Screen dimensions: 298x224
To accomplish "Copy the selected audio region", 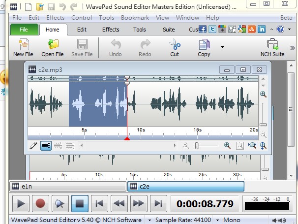I will tap(204, 48).
